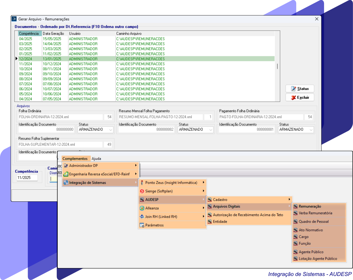This screenshot has width=353, height=280.
Task: Click the documents list vertical scrollbar
Action: (x=277, y=66)
